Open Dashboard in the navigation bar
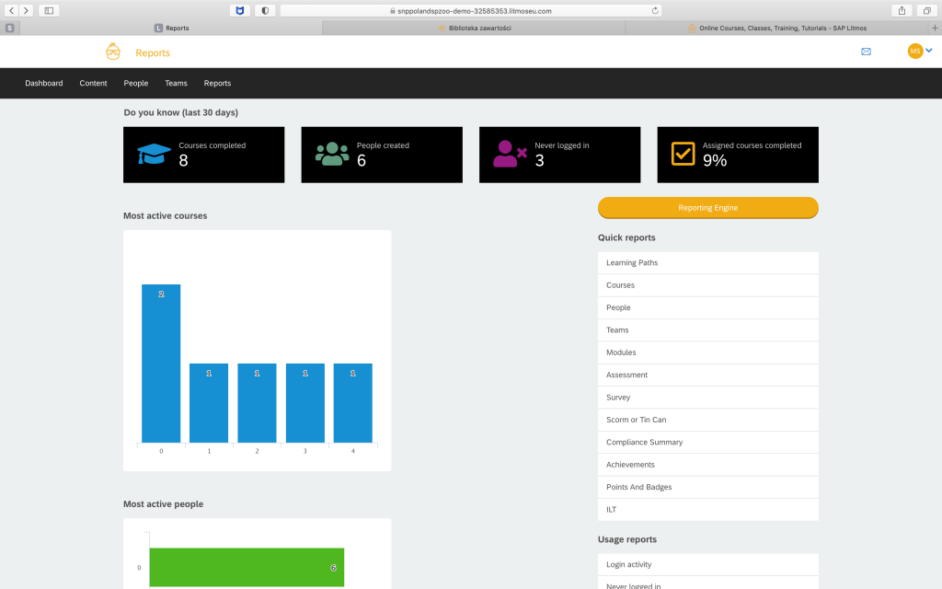This screenshot has height=589, width=942. click(x=44, y=83)
